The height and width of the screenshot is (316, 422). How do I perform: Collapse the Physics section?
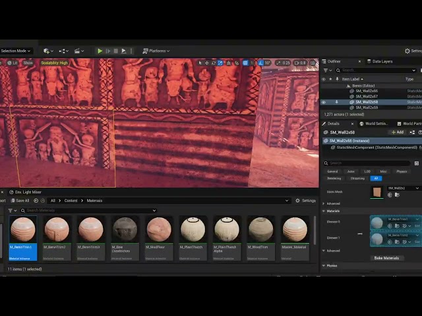(324, 266)
